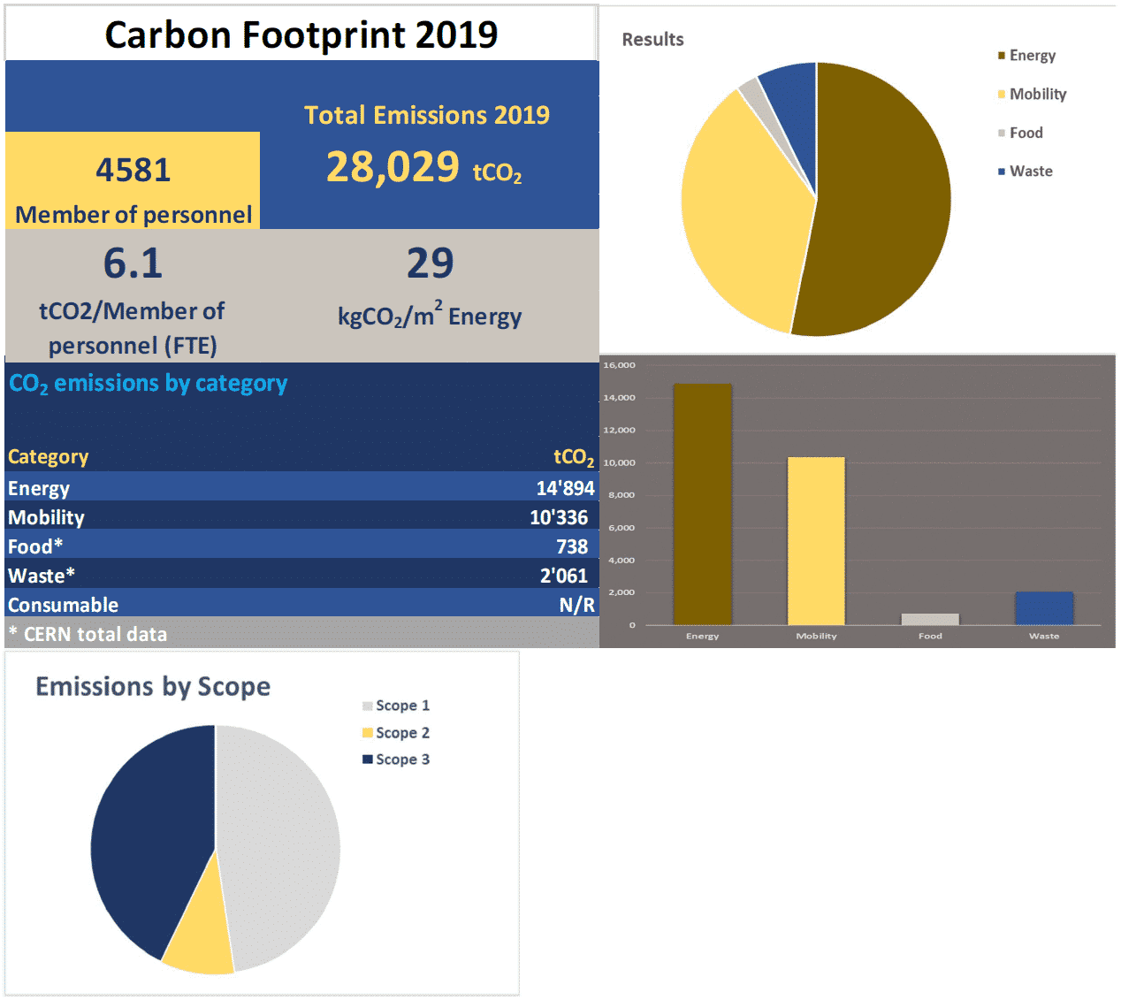The width and height of the screenshot is (1121, 1000).
Task: Click the 14'894 Energy value cell
Action: point(565,488)
